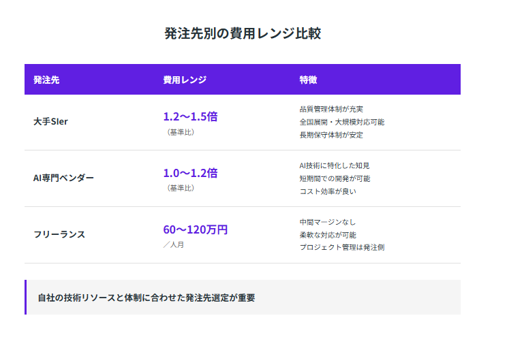
Task: Click the プロジェクト管理は発注側 feature text
Action: pos(341,247)
